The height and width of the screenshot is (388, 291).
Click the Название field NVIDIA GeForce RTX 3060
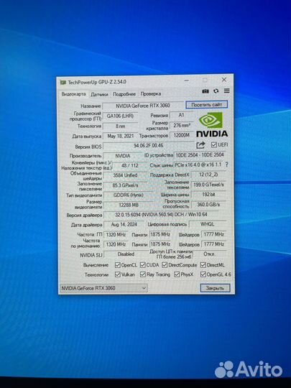click(143, 106)
